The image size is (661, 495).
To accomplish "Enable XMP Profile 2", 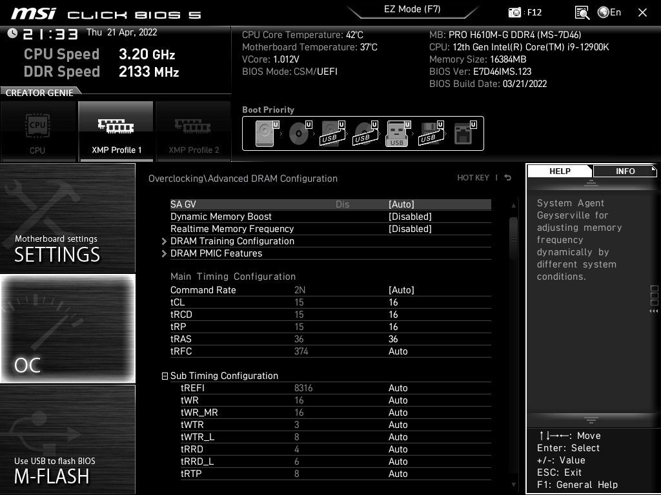I will (x=194, y=131).
